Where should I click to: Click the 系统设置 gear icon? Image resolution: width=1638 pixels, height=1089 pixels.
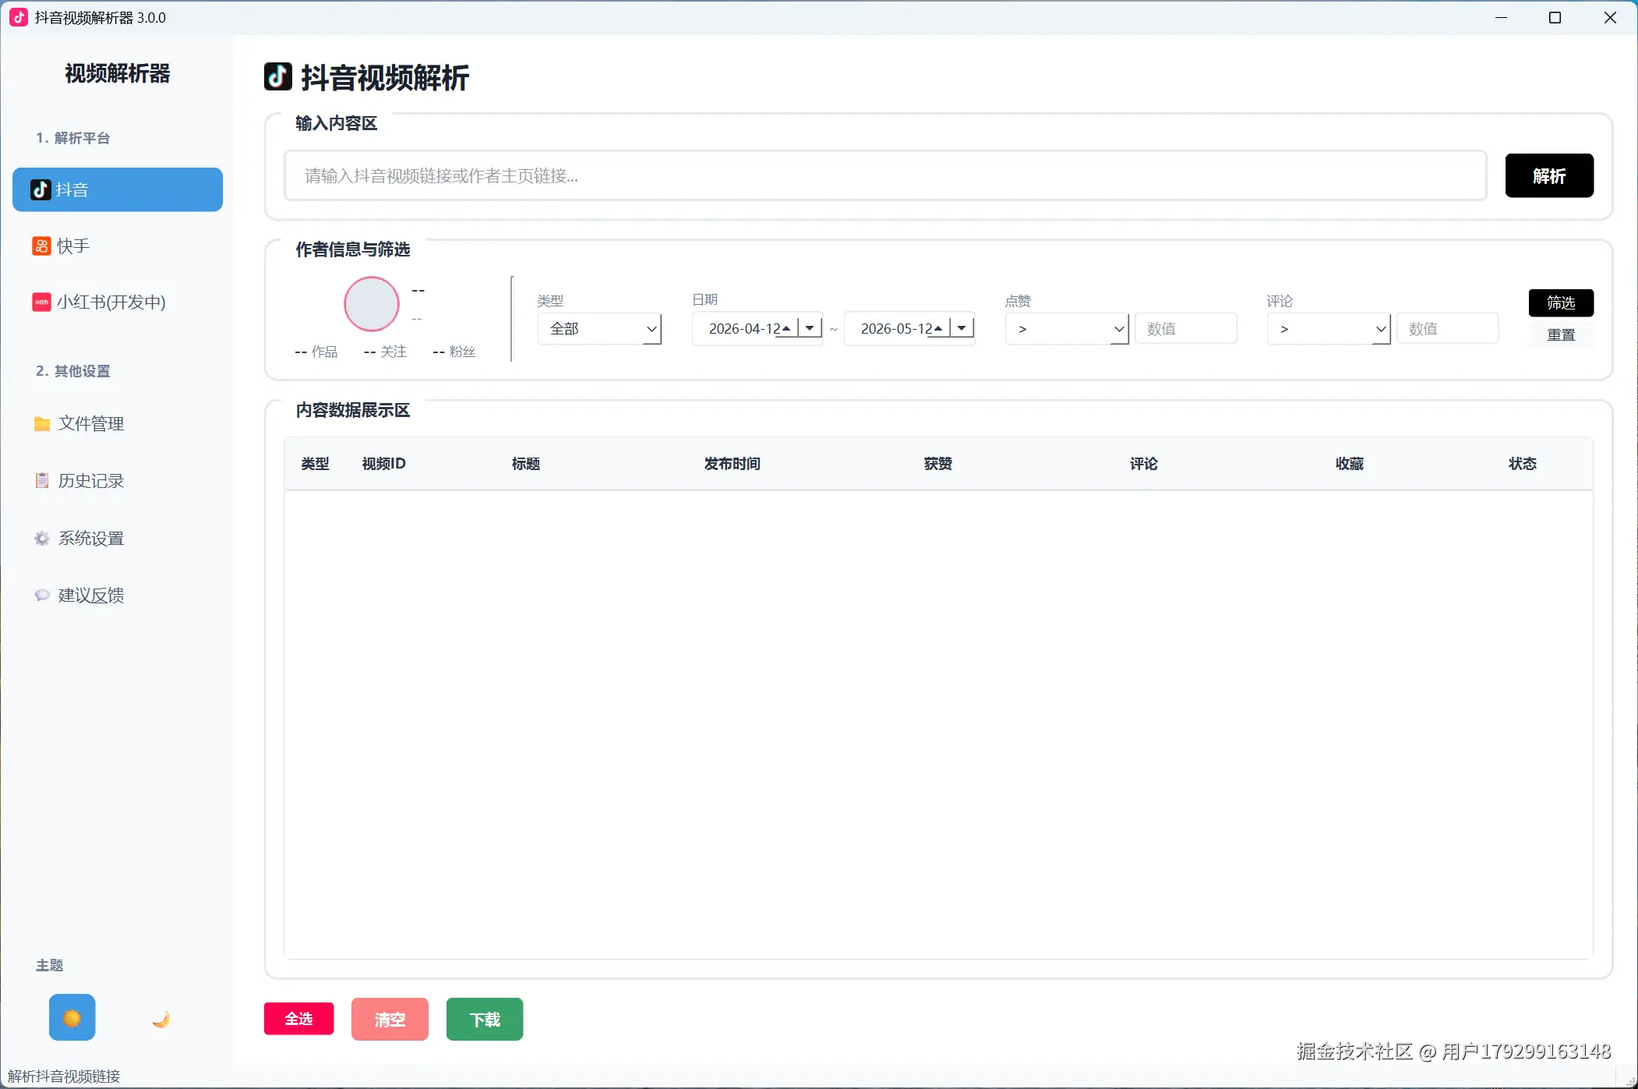(x=42, y=538)
